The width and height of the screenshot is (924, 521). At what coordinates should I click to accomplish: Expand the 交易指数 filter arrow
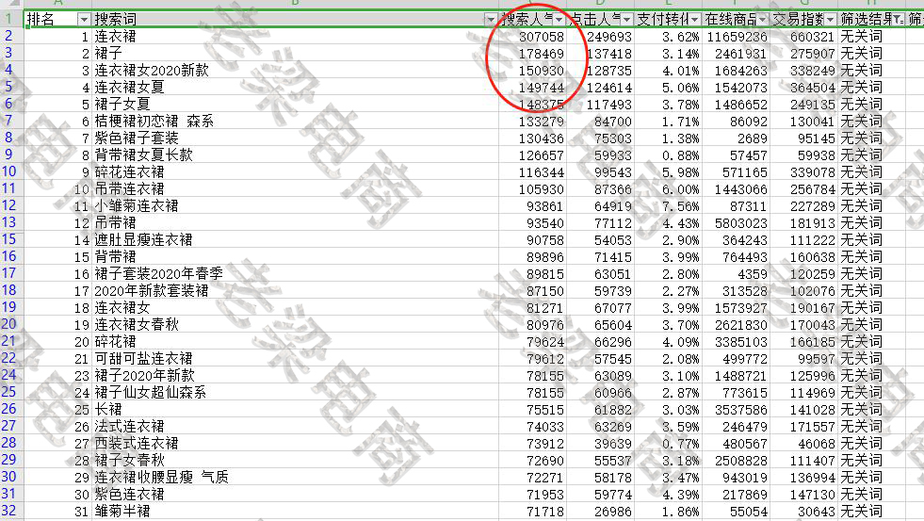[x=831, y=20]
